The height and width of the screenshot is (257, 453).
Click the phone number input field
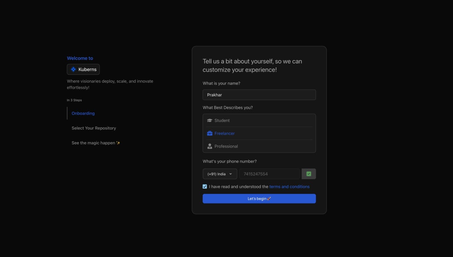269,174
